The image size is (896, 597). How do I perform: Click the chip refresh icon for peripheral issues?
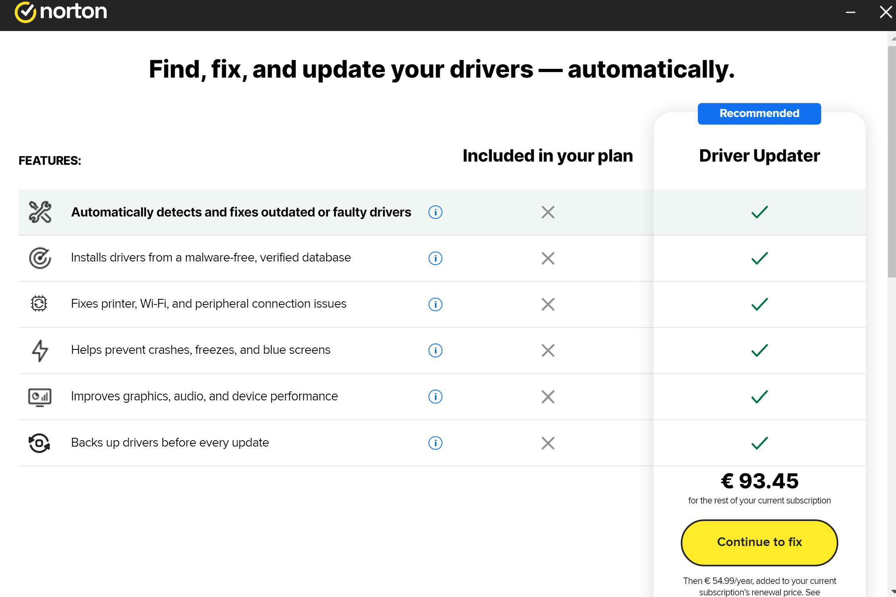39,304
